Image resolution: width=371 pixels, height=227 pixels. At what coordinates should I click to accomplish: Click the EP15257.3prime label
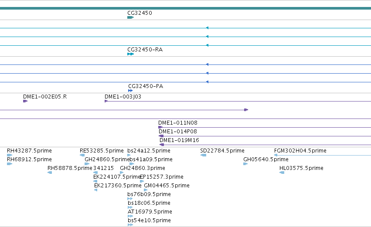point(162,177)
